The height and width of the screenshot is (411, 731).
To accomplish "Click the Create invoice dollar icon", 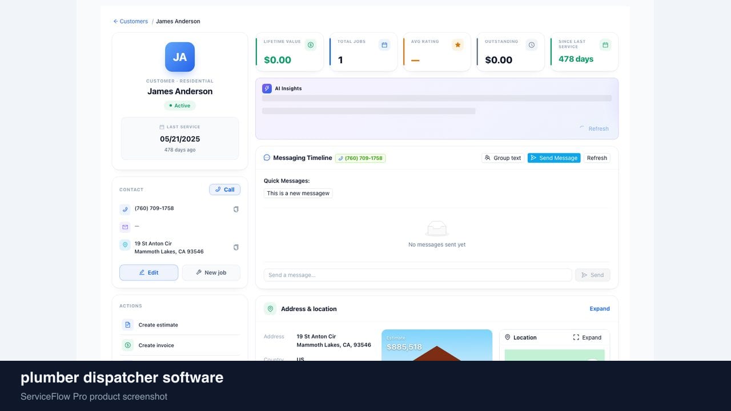I will coord(127,345).
